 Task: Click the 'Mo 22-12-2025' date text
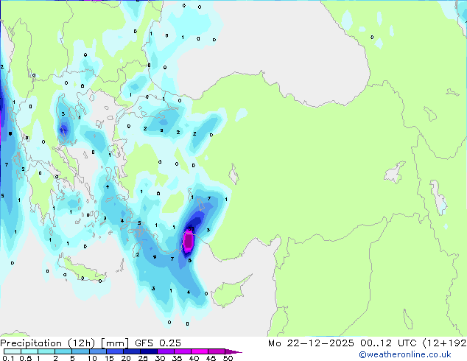pyautogui.click(x=311, y=343)
